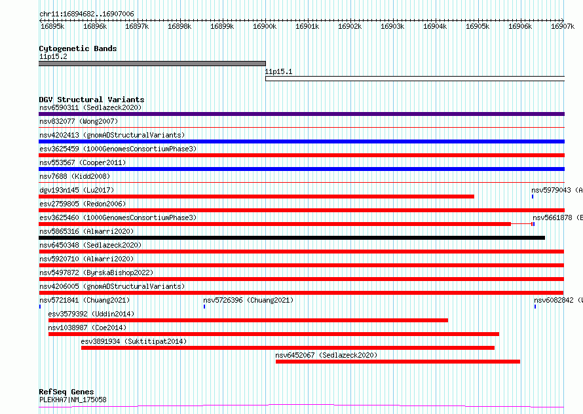Open esv3625460 1000Genomes variant label

coord(118,217)
